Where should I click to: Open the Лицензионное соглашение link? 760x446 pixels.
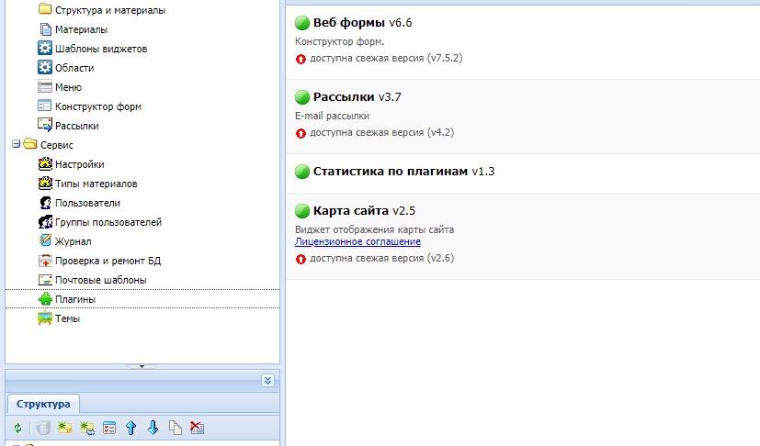pyautogui.click(x=357, y=242)
